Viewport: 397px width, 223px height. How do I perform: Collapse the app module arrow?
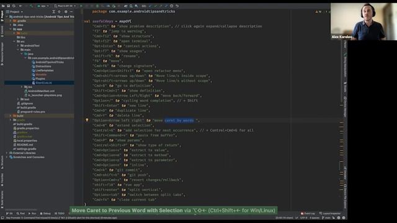[11, 29]
